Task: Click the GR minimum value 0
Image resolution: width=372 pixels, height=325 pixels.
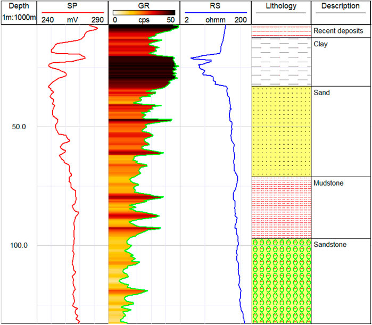Action: (115, 20)
